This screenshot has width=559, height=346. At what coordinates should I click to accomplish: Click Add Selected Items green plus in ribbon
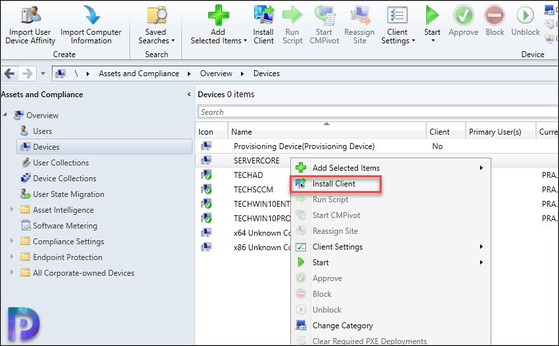[x=218, y=14]
